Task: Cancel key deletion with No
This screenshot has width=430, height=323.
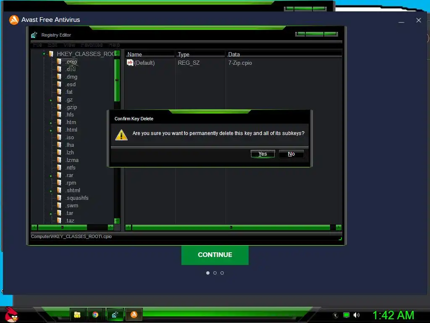Action: [291, 154]
